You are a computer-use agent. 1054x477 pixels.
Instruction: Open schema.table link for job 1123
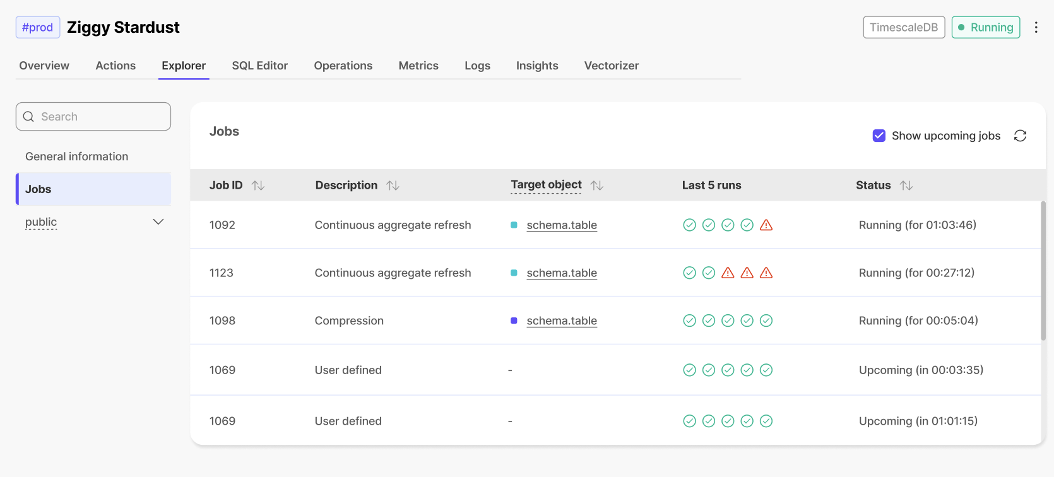562,273
